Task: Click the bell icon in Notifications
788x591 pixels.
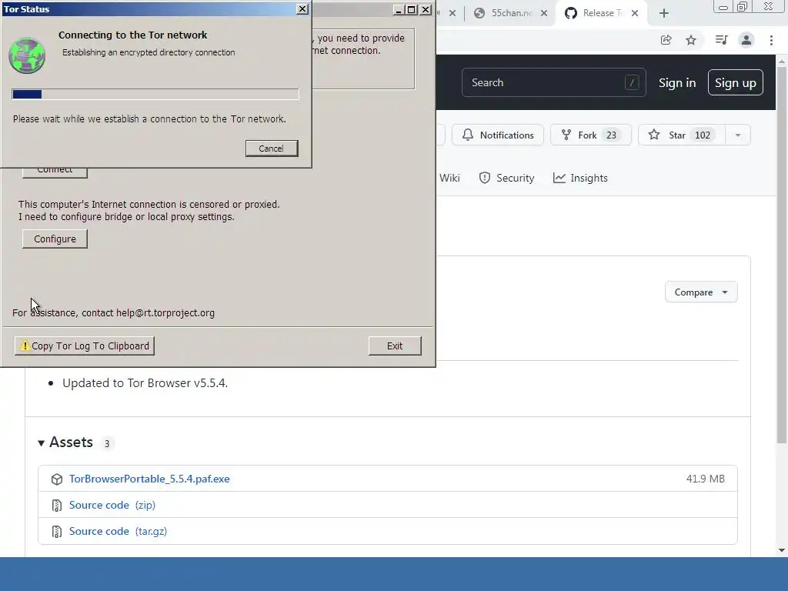Action: point(468,135)
